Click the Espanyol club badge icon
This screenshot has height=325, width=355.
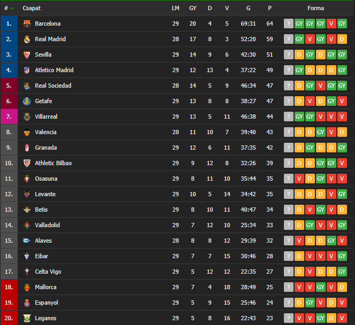point(27,303)
